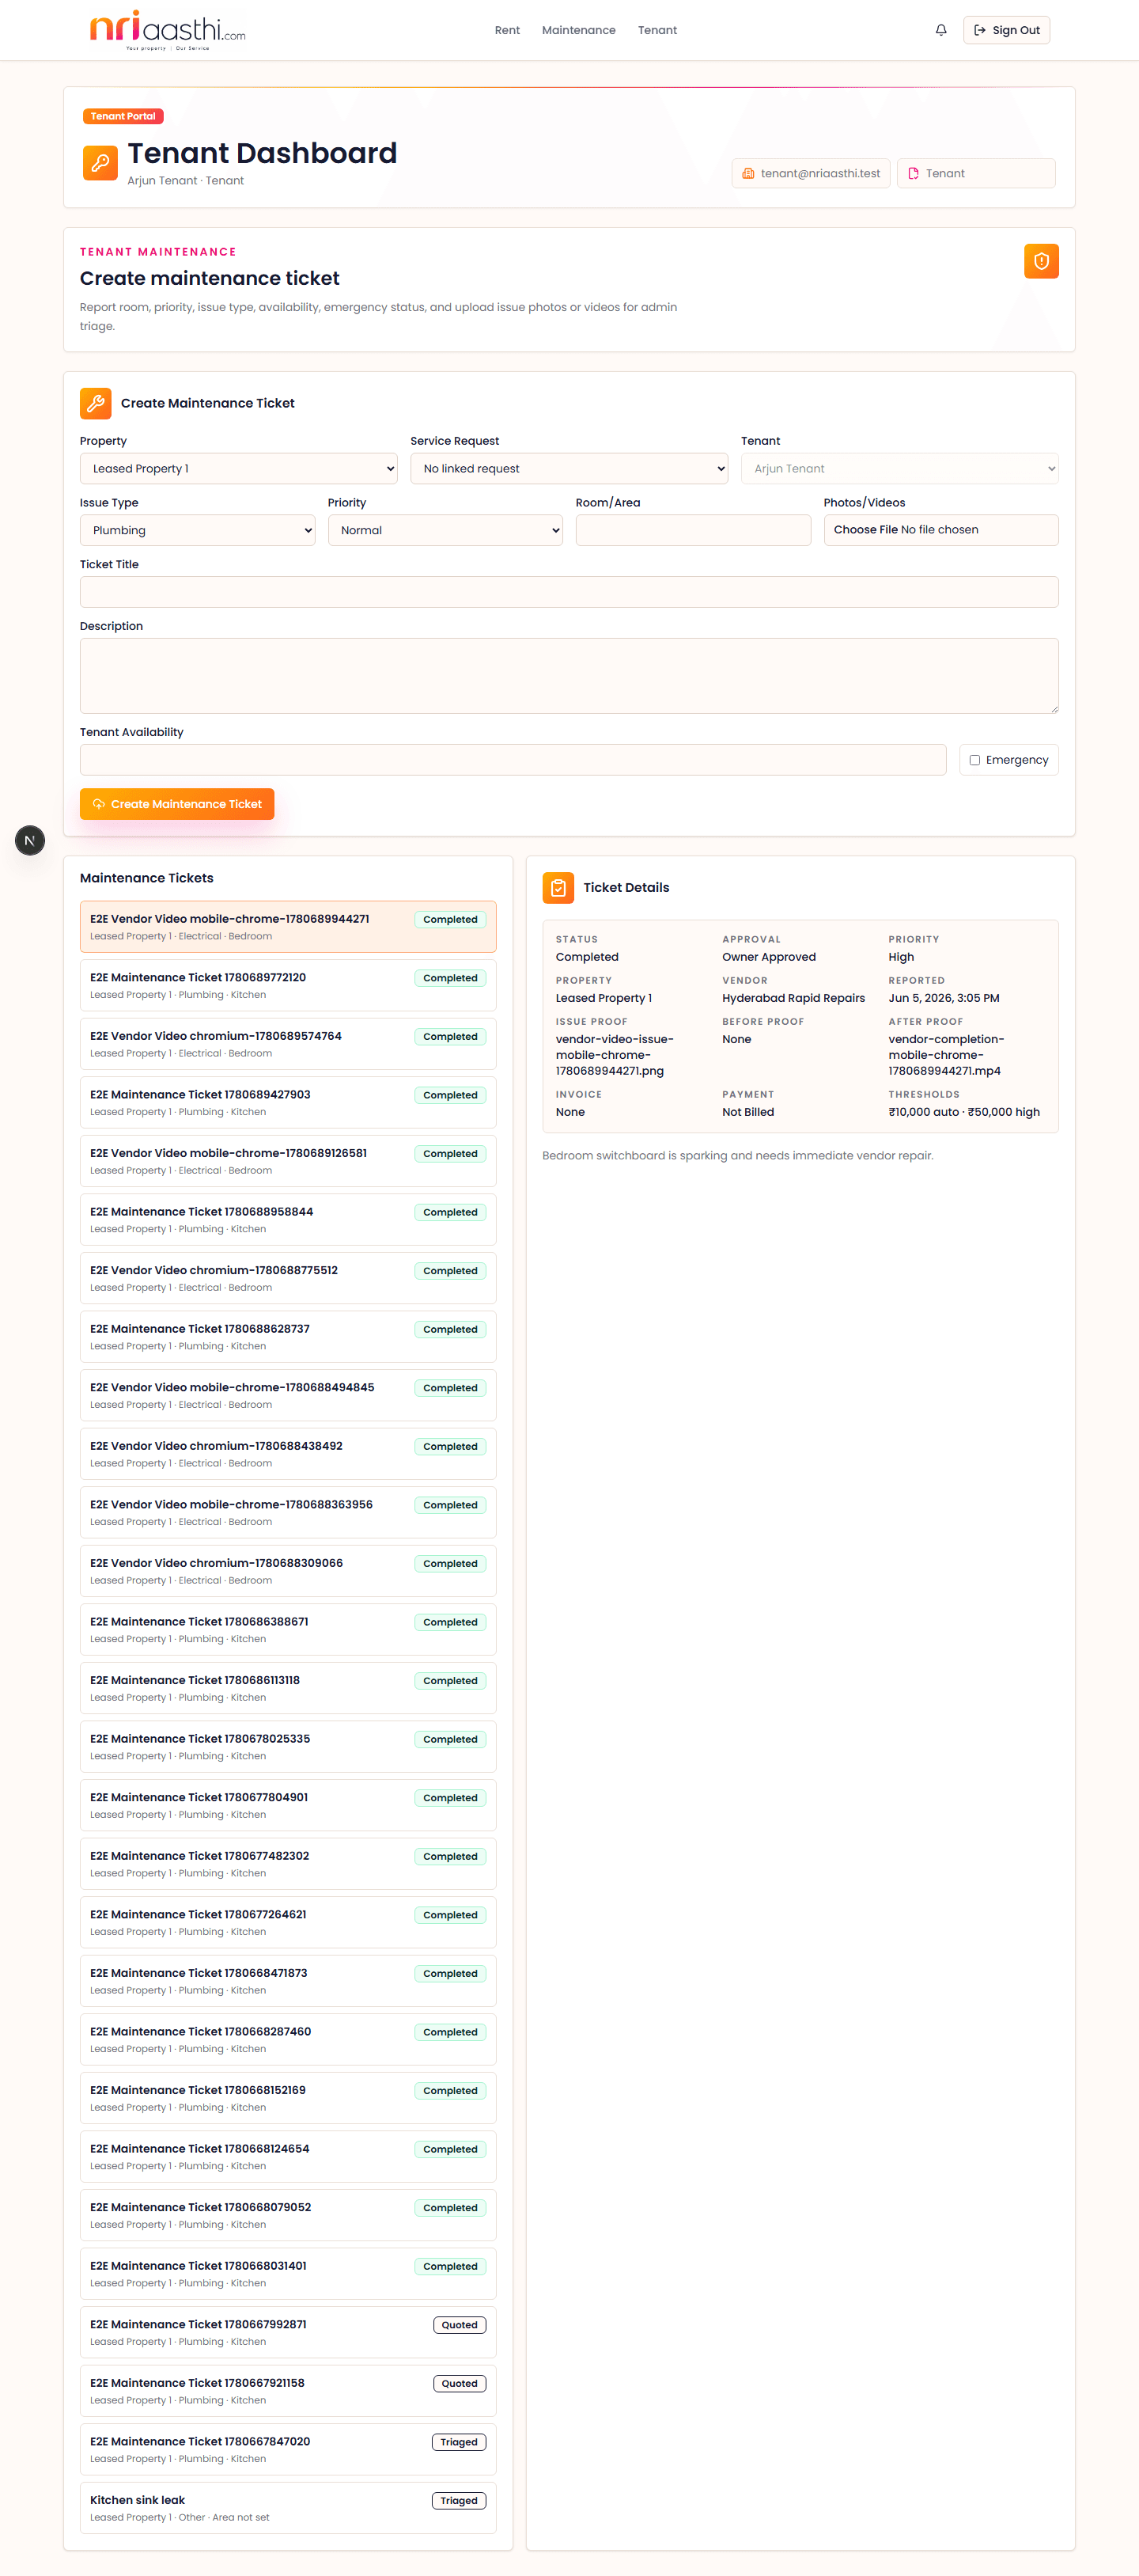1139x2576 pixels.
Task: Click after-proof file vendor-completion-mobile-chrome-1780689944271.mp4
Action: coord(945,1055)
